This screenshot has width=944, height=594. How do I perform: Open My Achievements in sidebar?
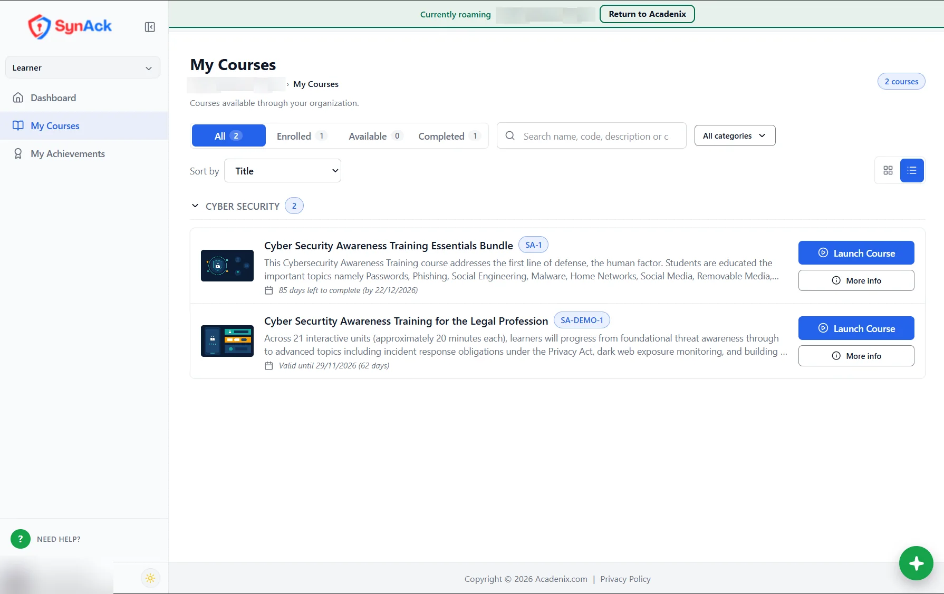84,153
